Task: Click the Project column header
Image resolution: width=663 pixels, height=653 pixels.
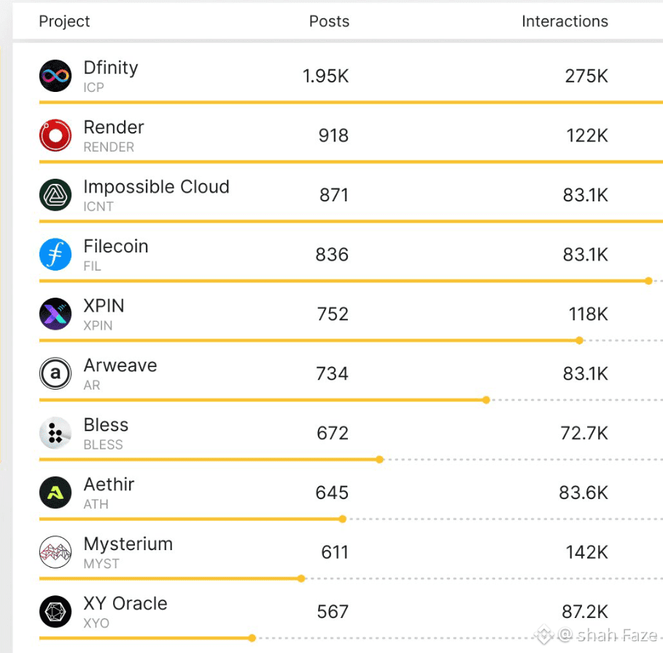Action: 64,21
